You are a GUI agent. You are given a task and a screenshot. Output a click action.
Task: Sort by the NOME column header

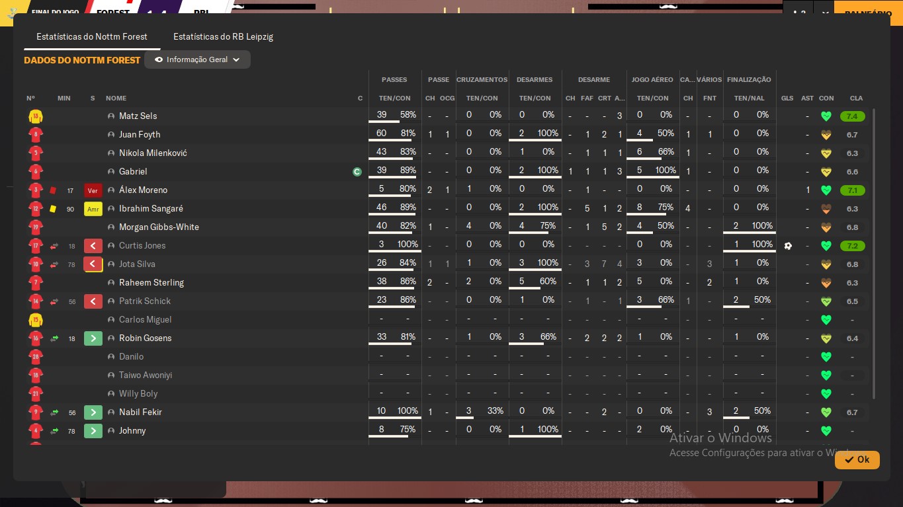(116, 98)
